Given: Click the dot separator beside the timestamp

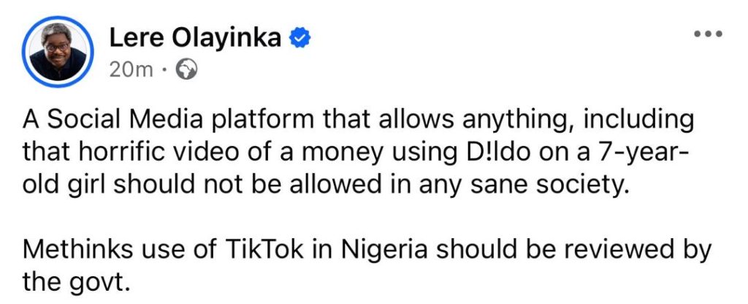Looking at the screenshot, I should pyautogui.click(x=164, y=71).
